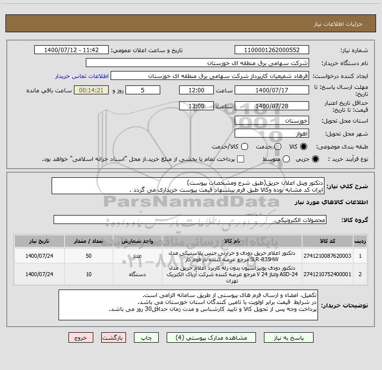Click need date 1400/07/24 in row 1
Screen dimensions: 382x370
click(x=39, y=256)
